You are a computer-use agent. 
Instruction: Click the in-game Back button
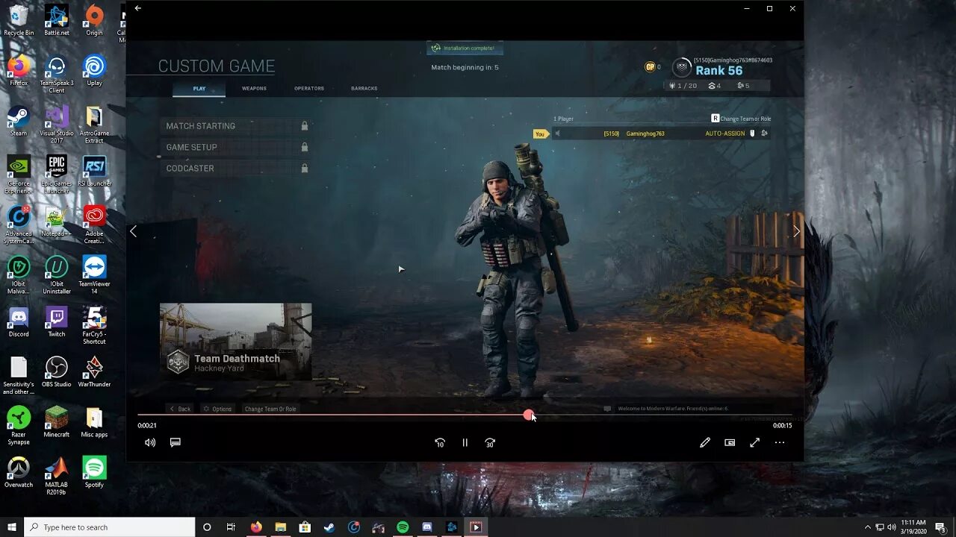(179, 409)
